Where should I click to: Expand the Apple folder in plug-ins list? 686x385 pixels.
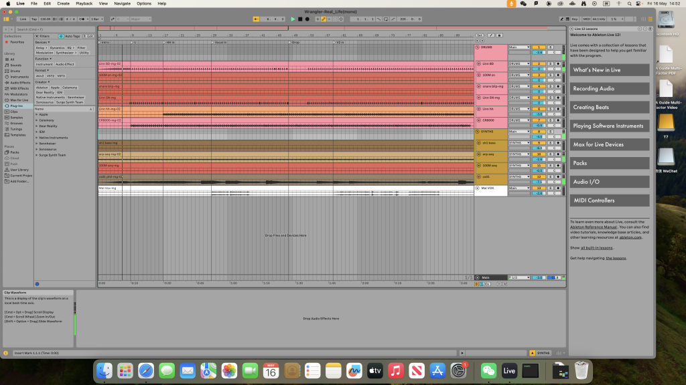pyautogui.click(x=36, y=114)
